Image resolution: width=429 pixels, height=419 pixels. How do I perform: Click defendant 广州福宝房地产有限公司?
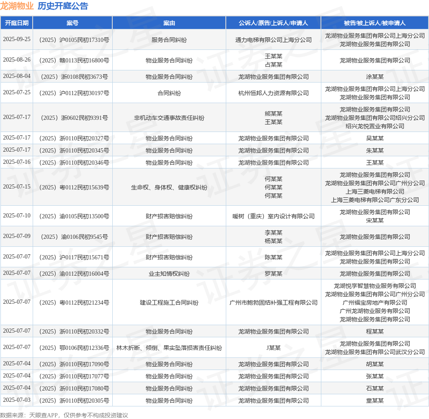point(375,303)
